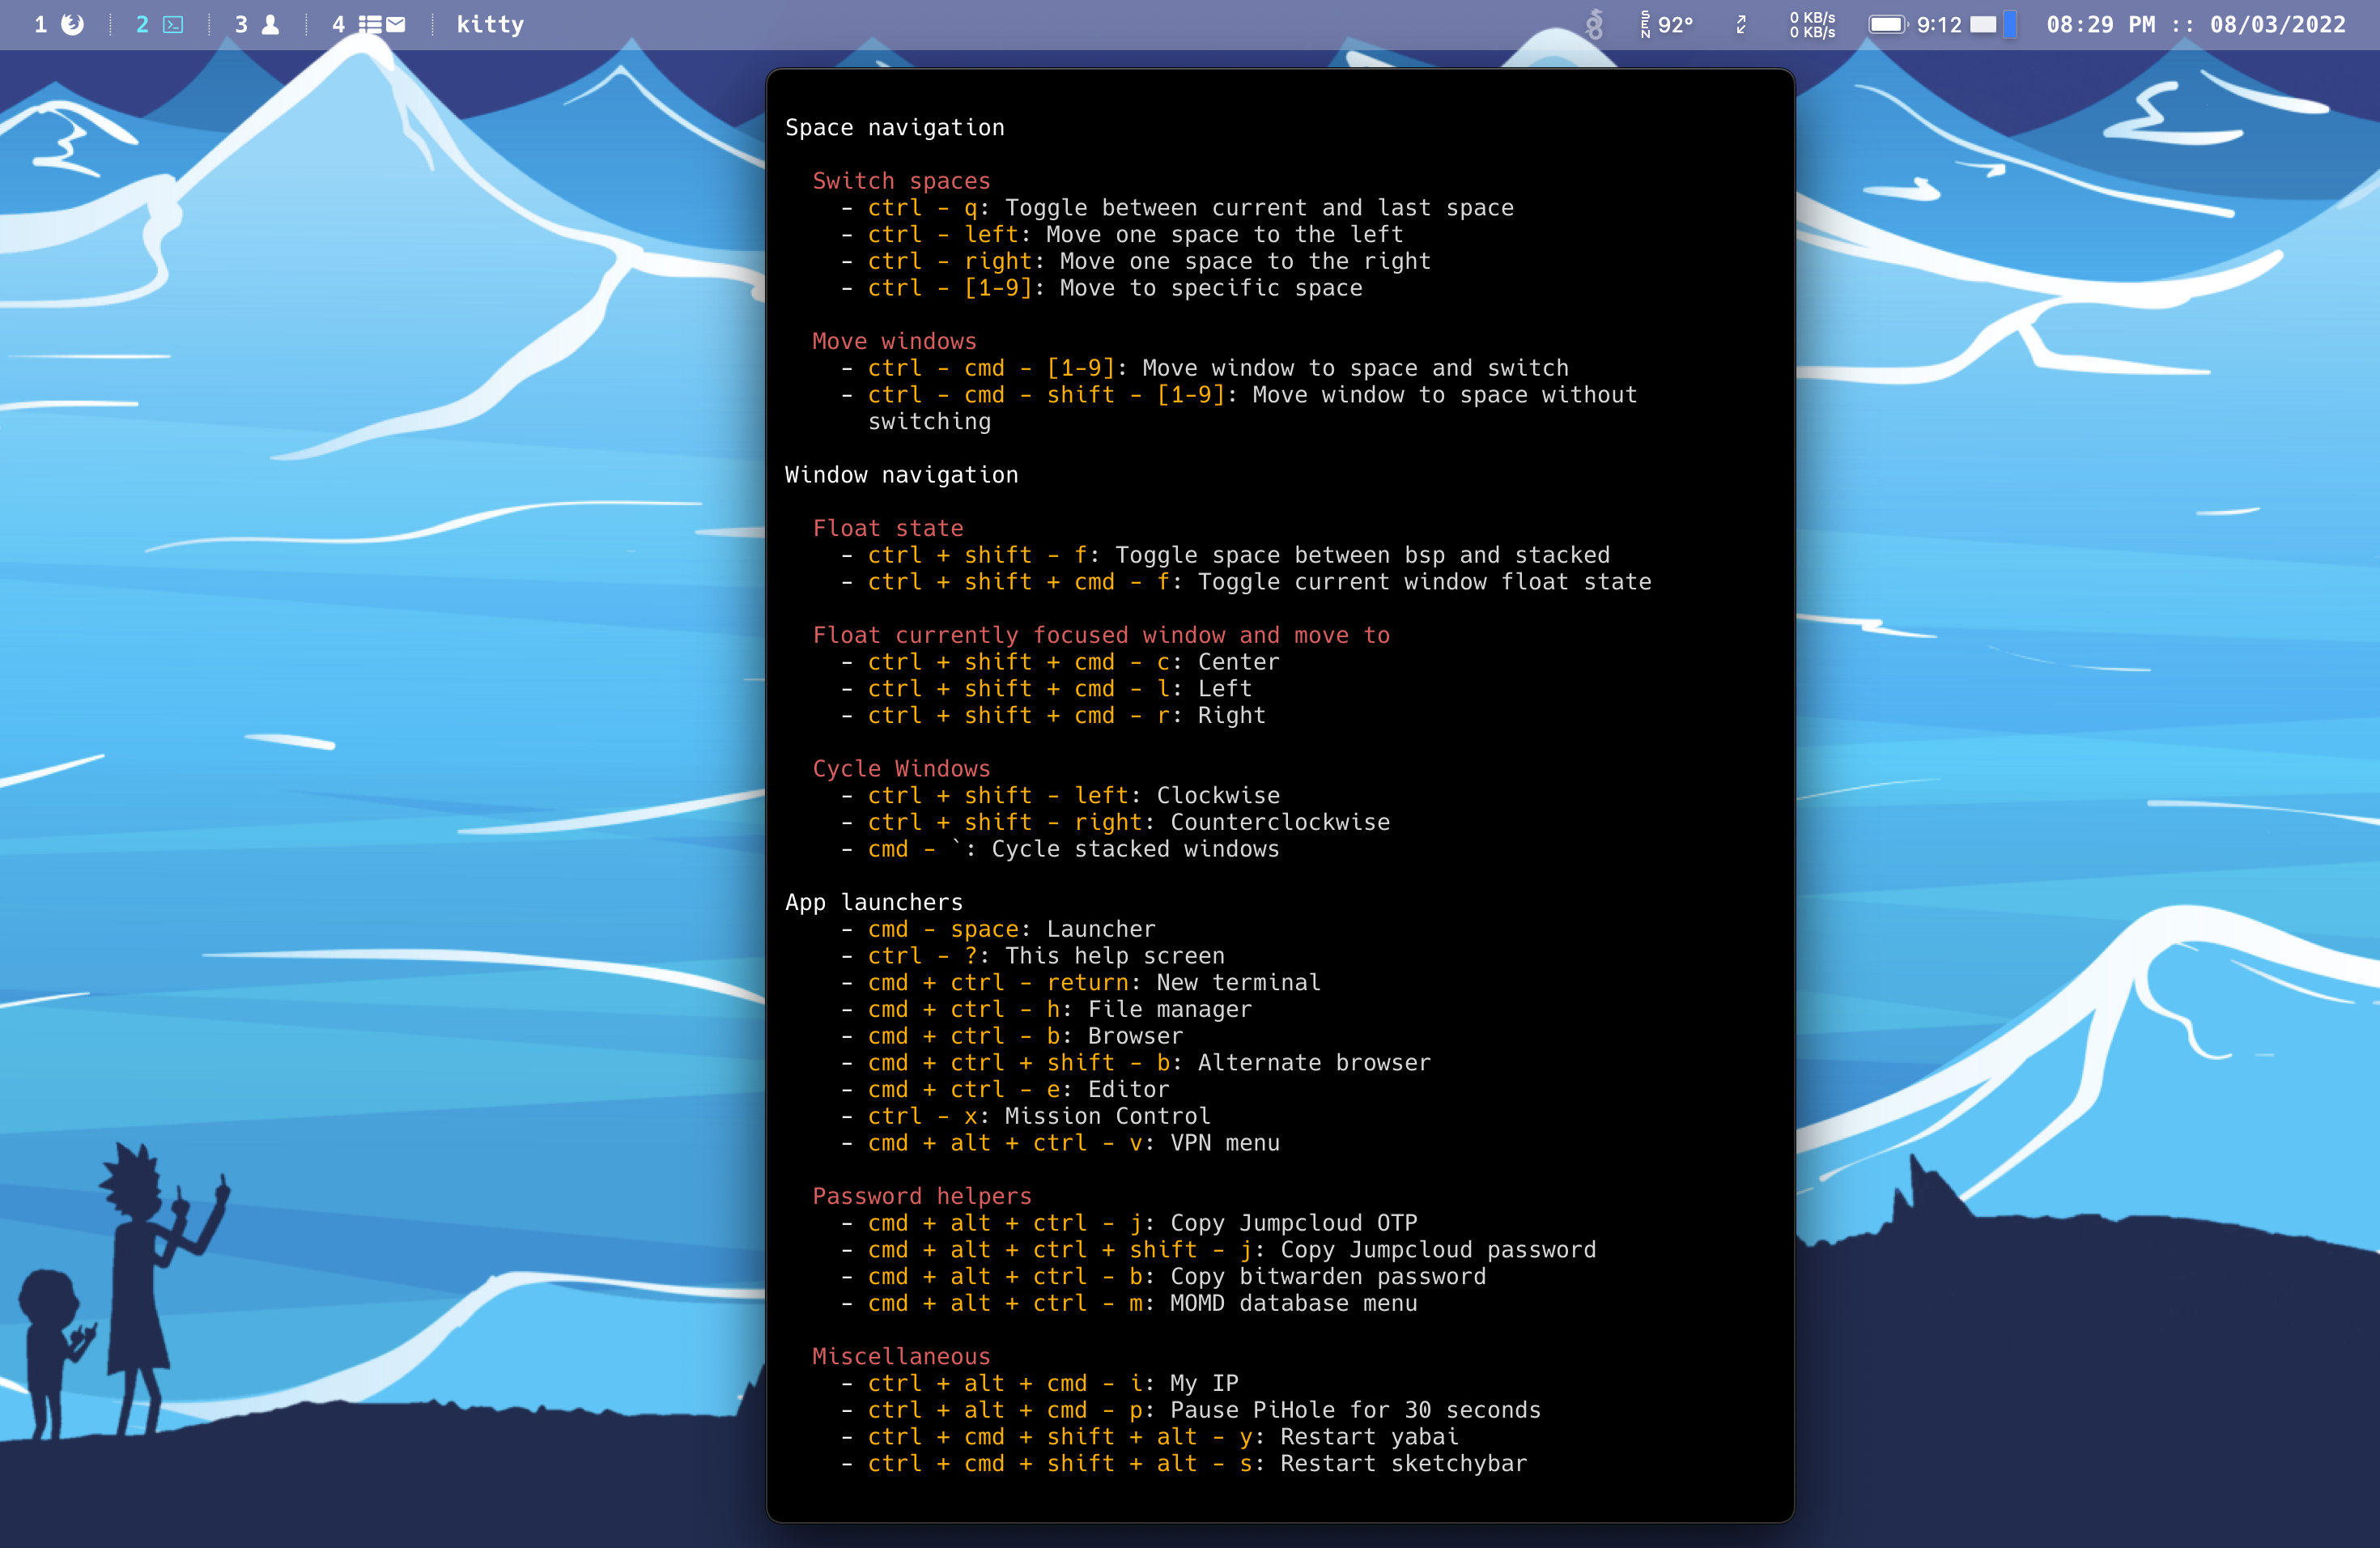The width and height of the screenshot is (2380, 1548).
Task: Select the space number 3 label
Action: (x=241, y=24)
